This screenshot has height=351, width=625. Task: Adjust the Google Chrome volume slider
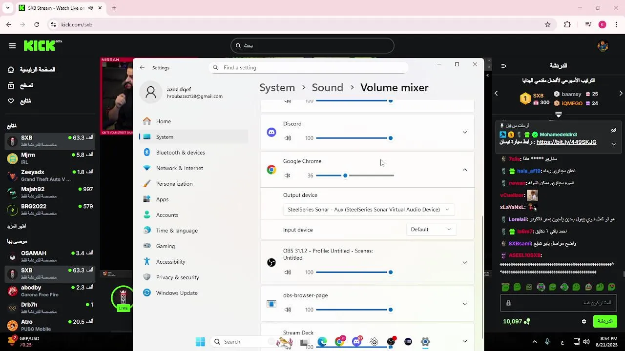(x=354, y=175)
